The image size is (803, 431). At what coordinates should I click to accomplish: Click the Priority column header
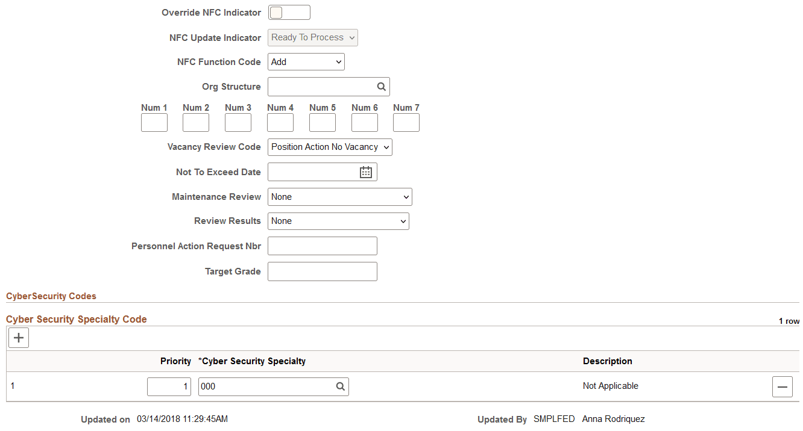pyautogui.click(x=175, y=361)
